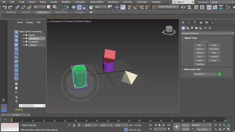Image resolution: width=235 pixels, height=132 pixels.
Task: Toggle visibility of Pyramid001
Action: point(23,42)
